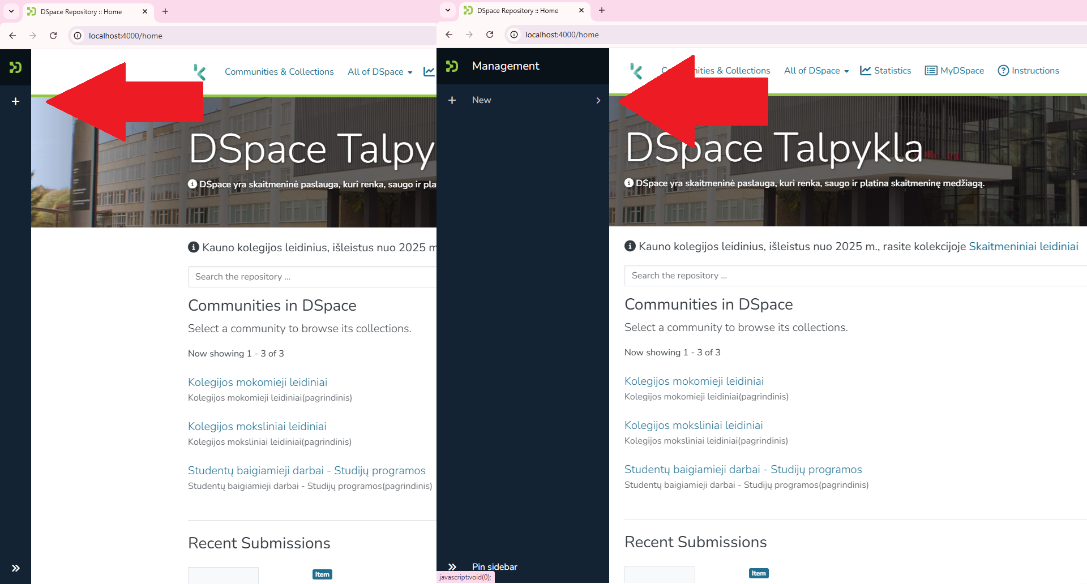Click the green site logo in the left window header

click(x=199, y=72)
